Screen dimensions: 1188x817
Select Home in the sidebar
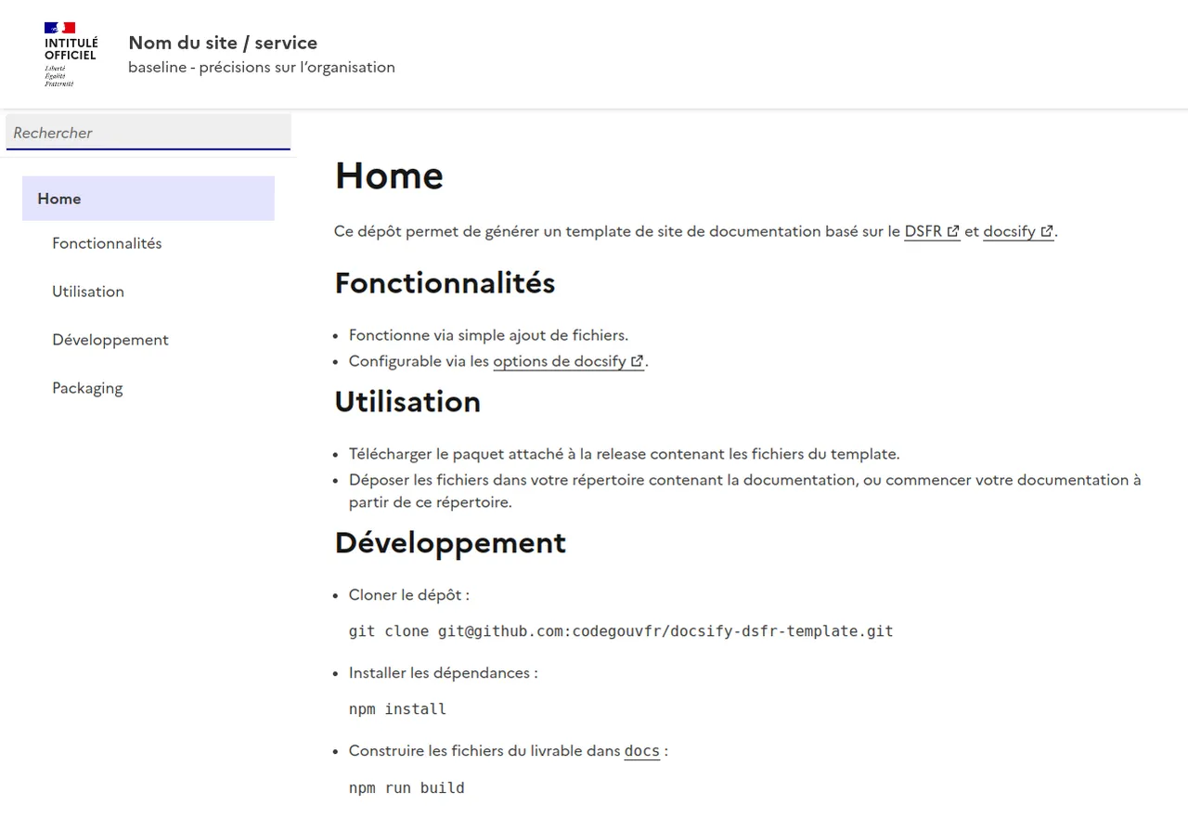tap(148, 199)
